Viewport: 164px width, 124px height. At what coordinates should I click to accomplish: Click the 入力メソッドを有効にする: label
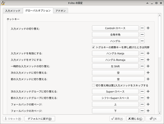pyautogui.click(x=27, y=53)
